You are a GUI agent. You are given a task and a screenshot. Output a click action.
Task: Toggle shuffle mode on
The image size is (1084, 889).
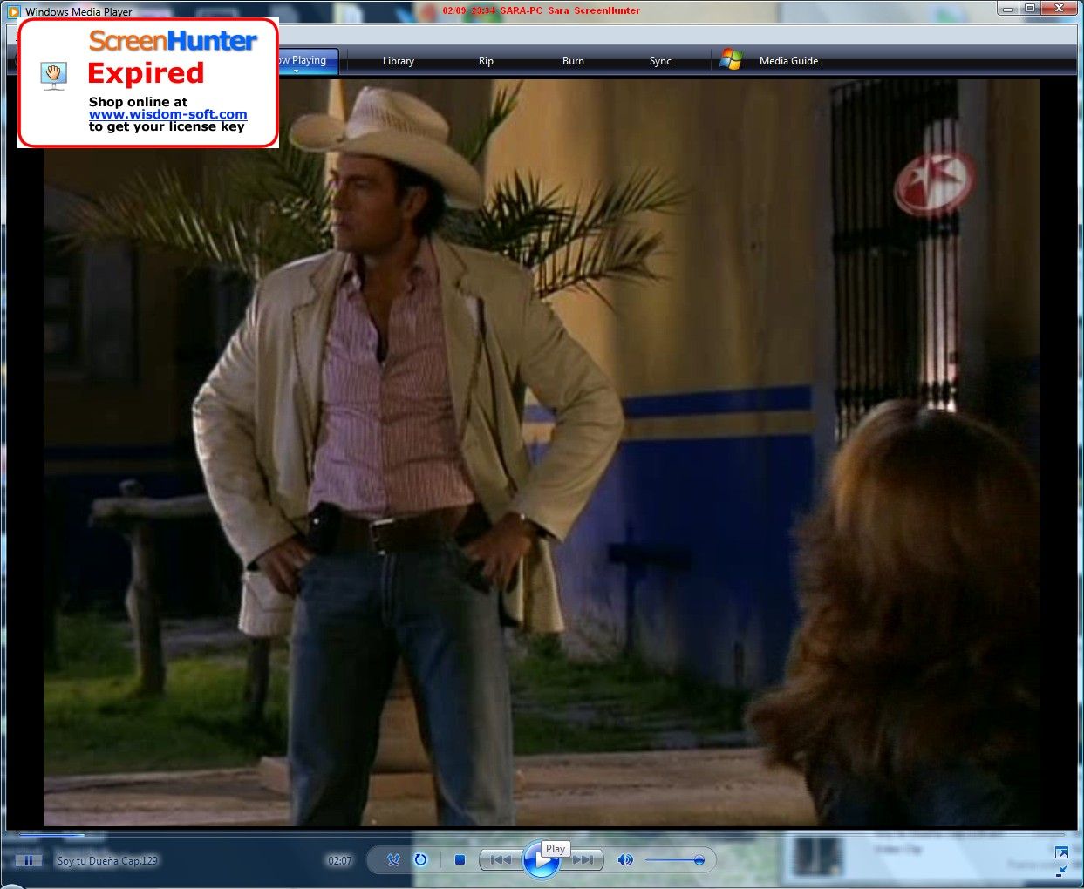[x=393, y=860]
